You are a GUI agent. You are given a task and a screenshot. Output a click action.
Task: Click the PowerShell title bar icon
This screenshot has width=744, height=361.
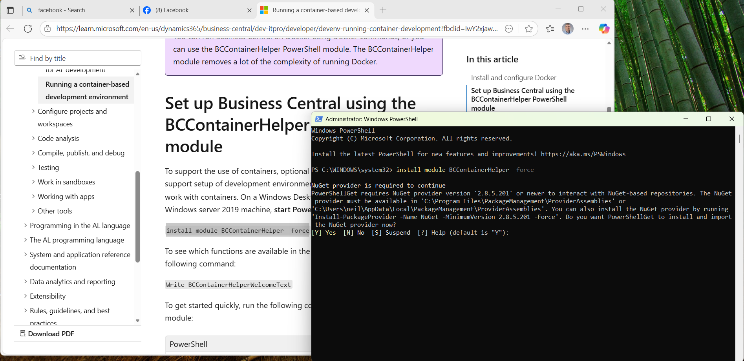320,119
